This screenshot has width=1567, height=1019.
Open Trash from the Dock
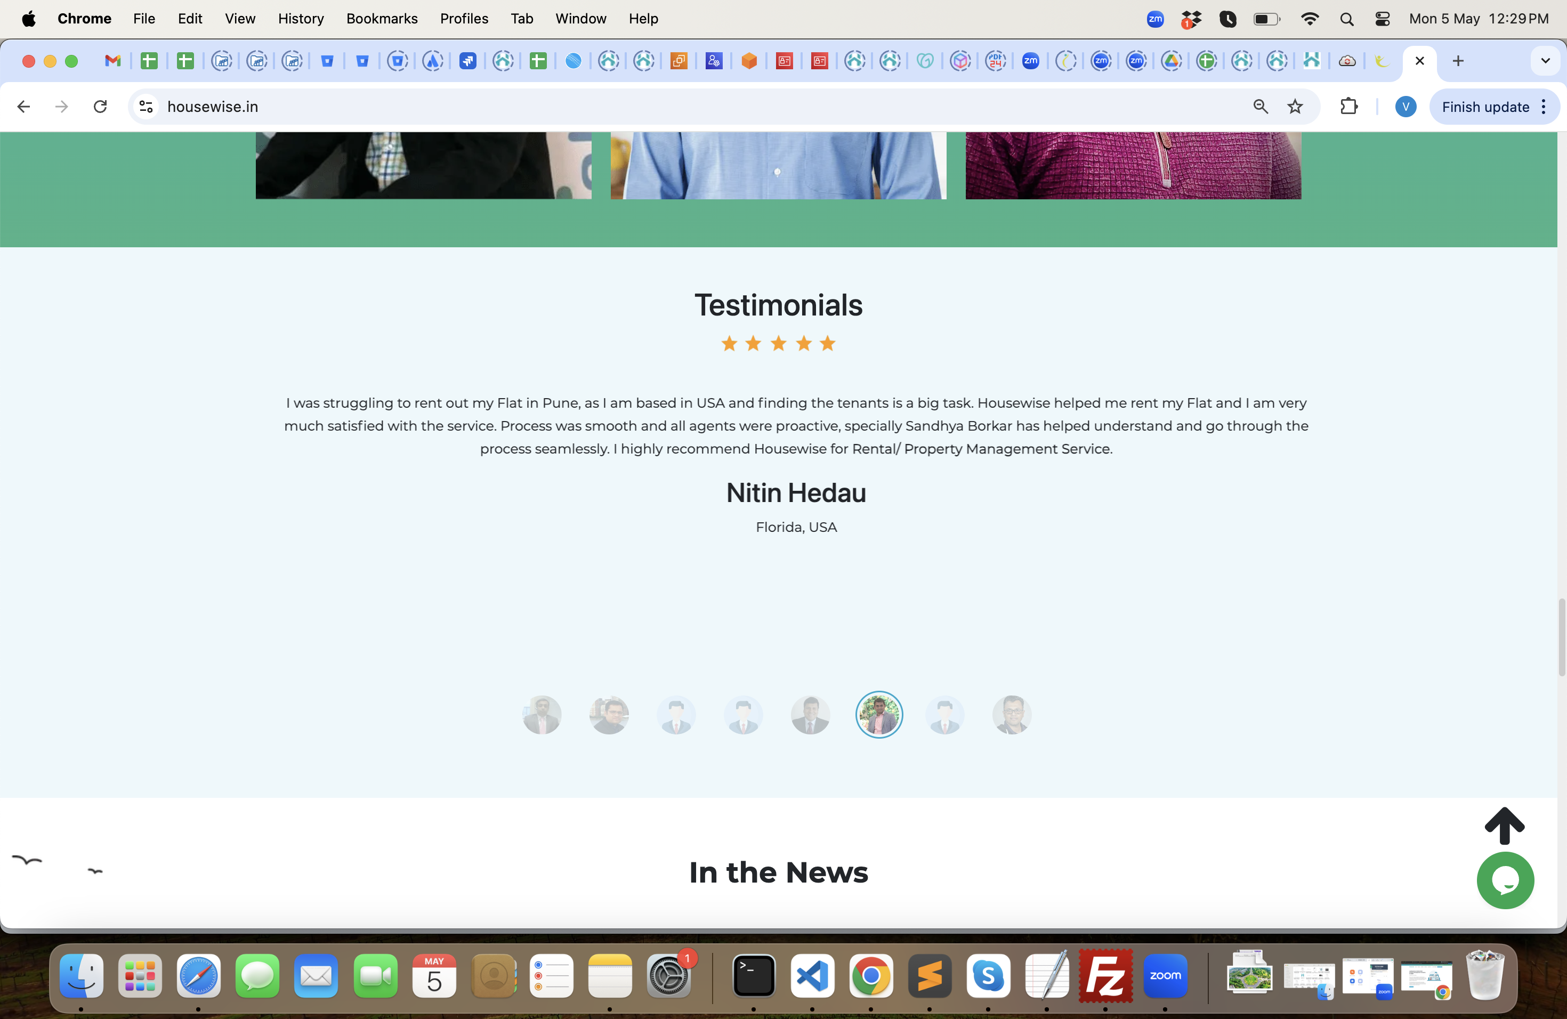pos(1485,975)
